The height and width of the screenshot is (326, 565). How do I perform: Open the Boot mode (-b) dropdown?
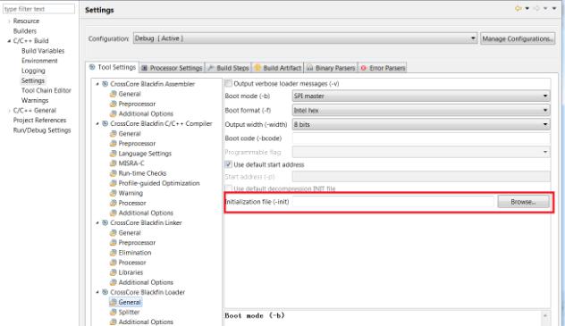click(x=421, y=96)
